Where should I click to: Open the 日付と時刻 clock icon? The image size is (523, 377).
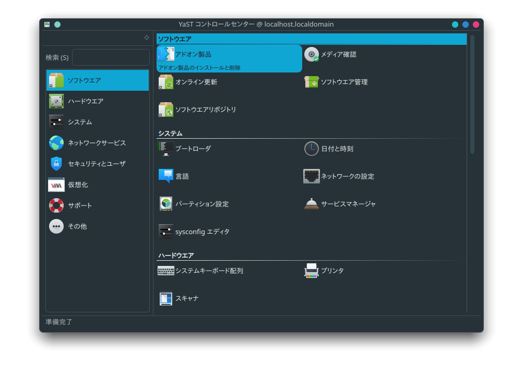pyautogui.click(x=312, y=149)
